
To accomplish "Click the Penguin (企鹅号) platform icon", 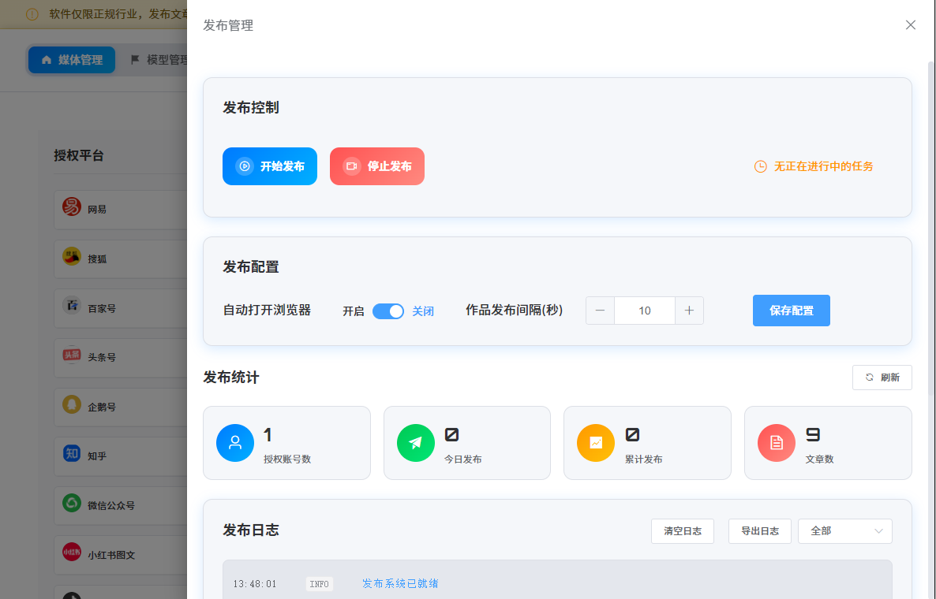I will [72, 404].
